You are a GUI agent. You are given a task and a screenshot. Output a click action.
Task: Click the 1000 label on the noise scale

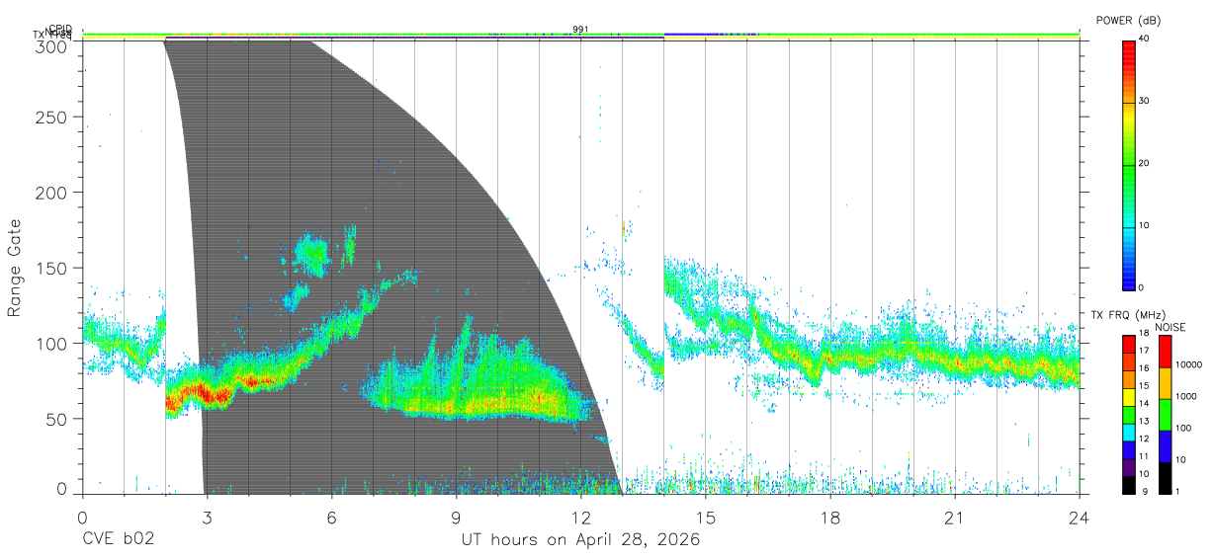1186,397
